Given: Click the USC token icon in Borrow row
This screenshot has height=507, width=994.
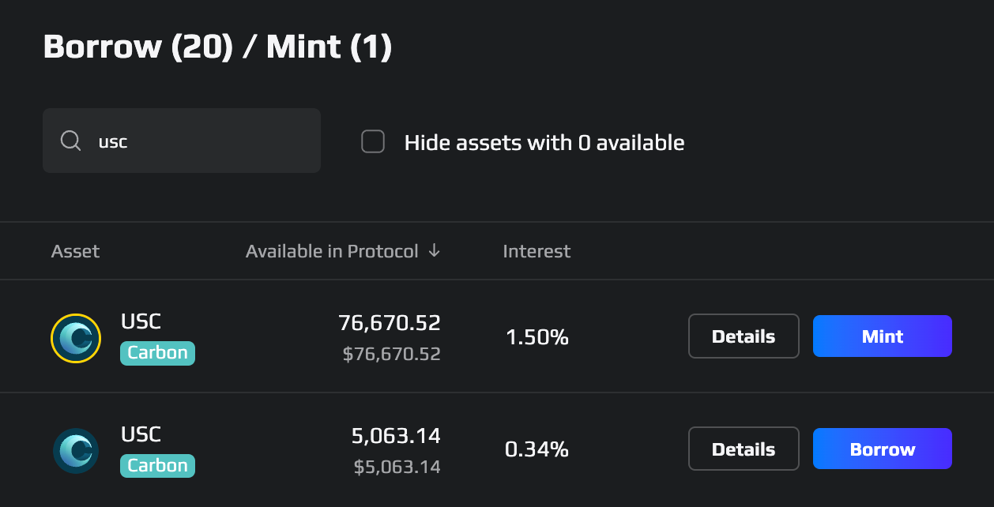Looking at the screenshot, I should pyautogui.click(x=76, y=451).
